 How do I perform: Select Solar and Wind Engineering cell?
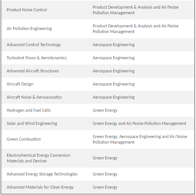(32, 123)
